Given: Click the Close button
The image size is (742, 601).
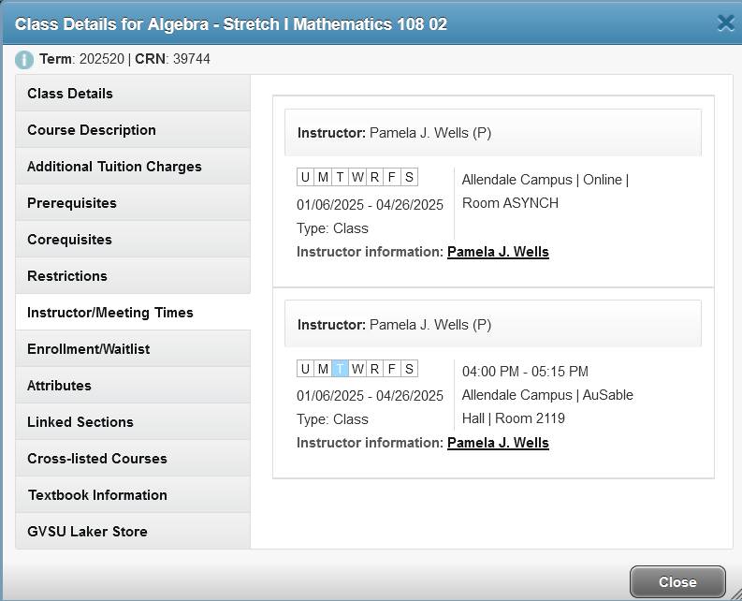Looking at the screenshot, I should pos(677,581).
